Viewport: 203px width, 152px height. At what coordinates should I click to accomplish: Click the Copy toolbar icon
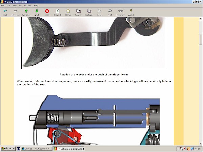[99, 13]
